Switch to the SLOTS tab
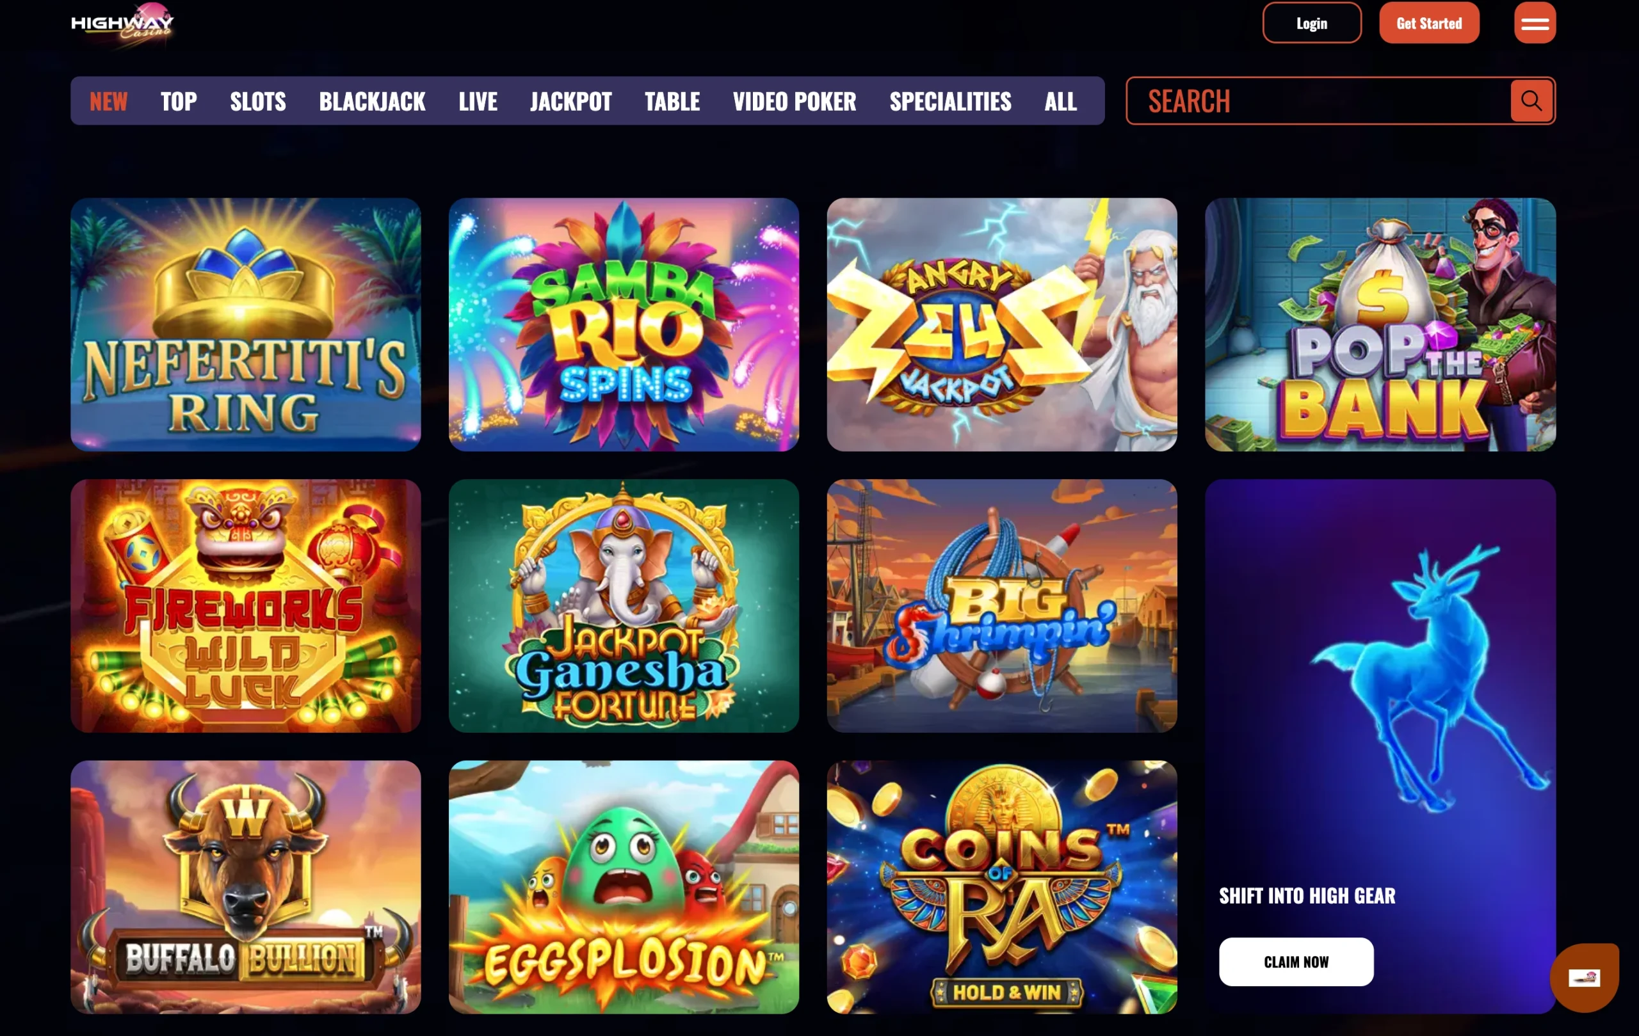The width and height of the screenshot is (1639, 1036). (258, 101)
